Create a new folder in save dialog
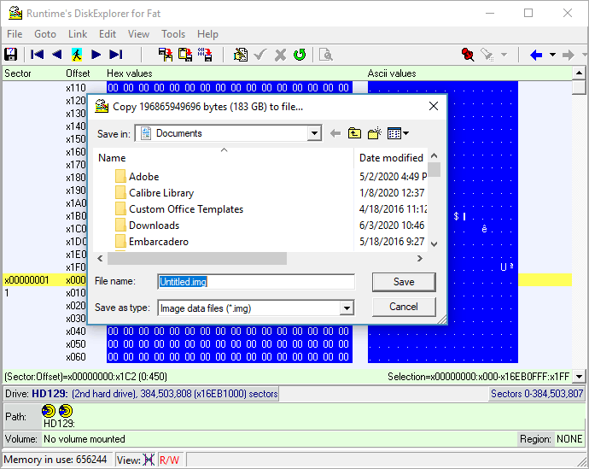589x469 pixels. (x=374, y=133)
